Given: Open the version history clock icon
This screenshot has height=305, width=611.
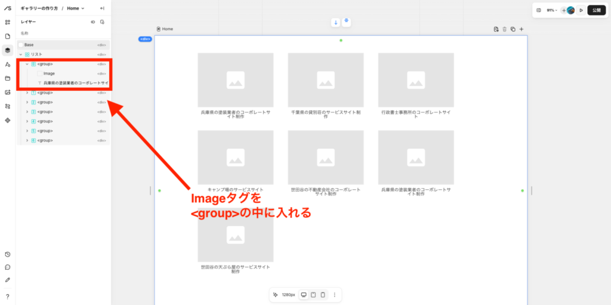Looking at the screenshot, I should (x=8, y=254).
